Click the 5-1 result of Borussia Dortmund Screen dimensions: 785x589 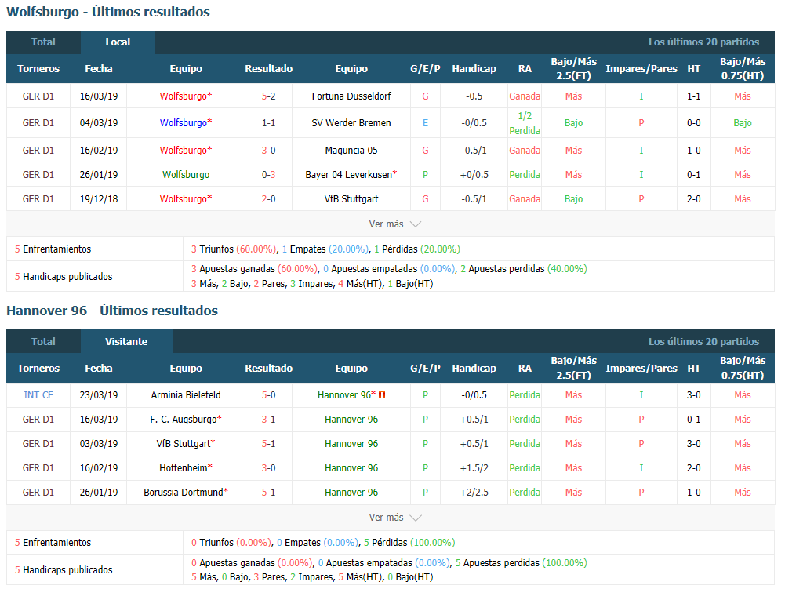click(268, 493)
